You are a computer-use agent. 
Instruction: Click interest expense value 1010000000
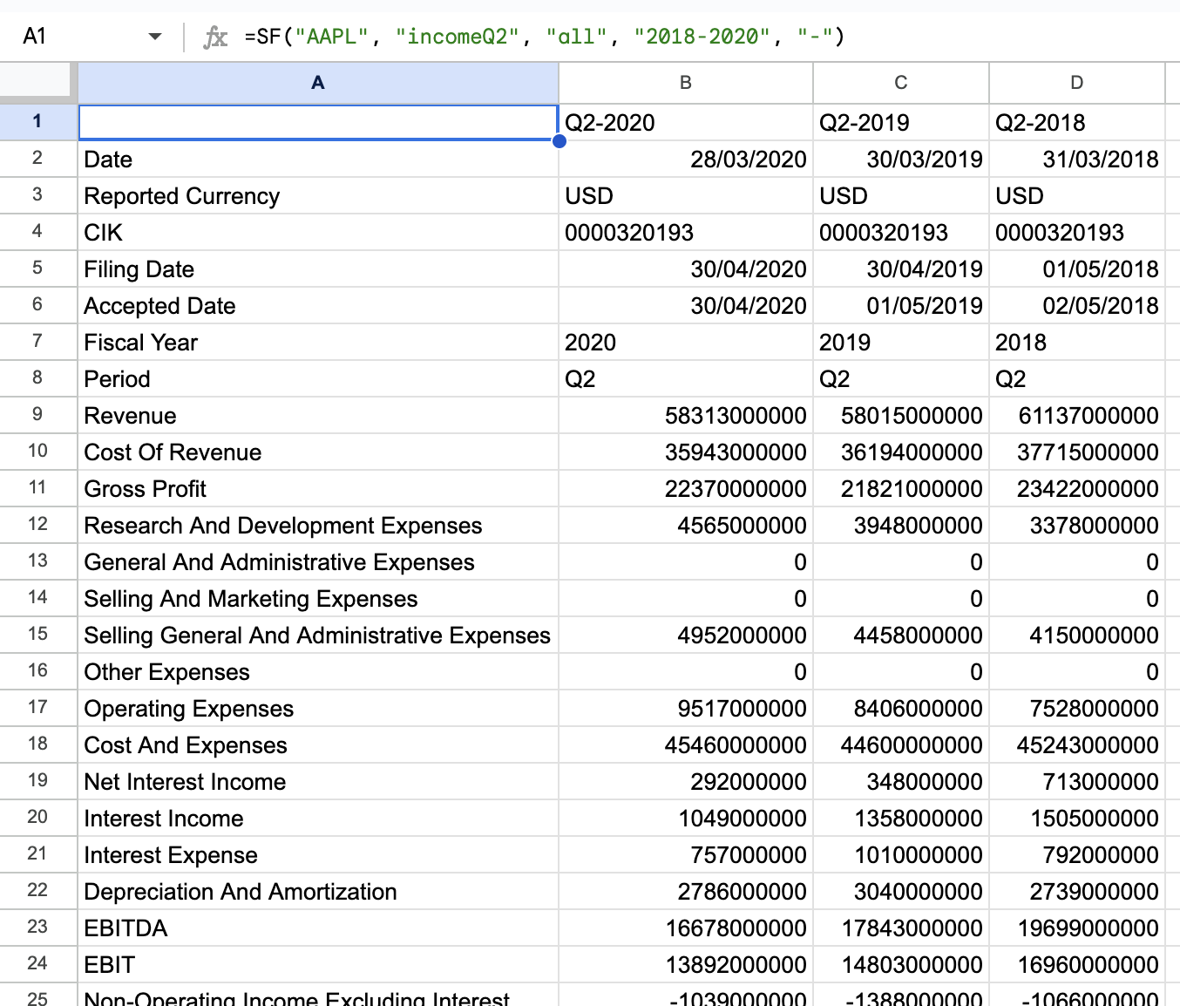pyautogui.click(x=901, y=854)
